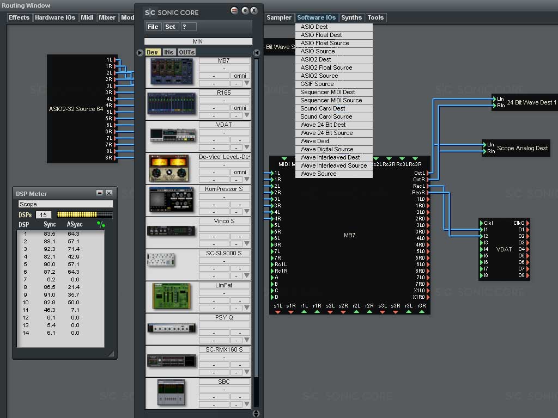Click the DSP load meter bar
The width and height of the screenshot is (558, 418).
pos(84,214)
